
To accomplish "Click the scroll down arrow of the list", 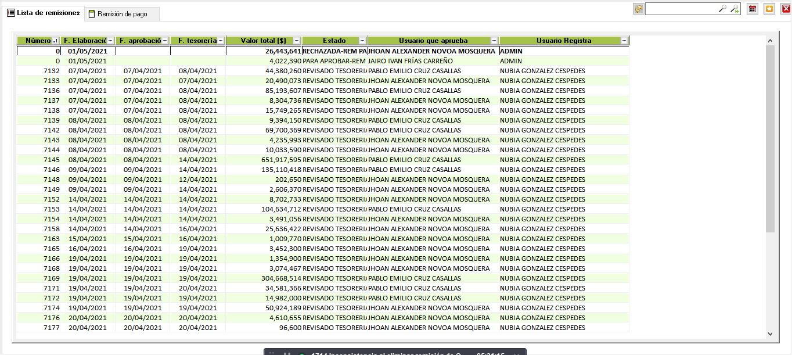I will click(770, 334).
